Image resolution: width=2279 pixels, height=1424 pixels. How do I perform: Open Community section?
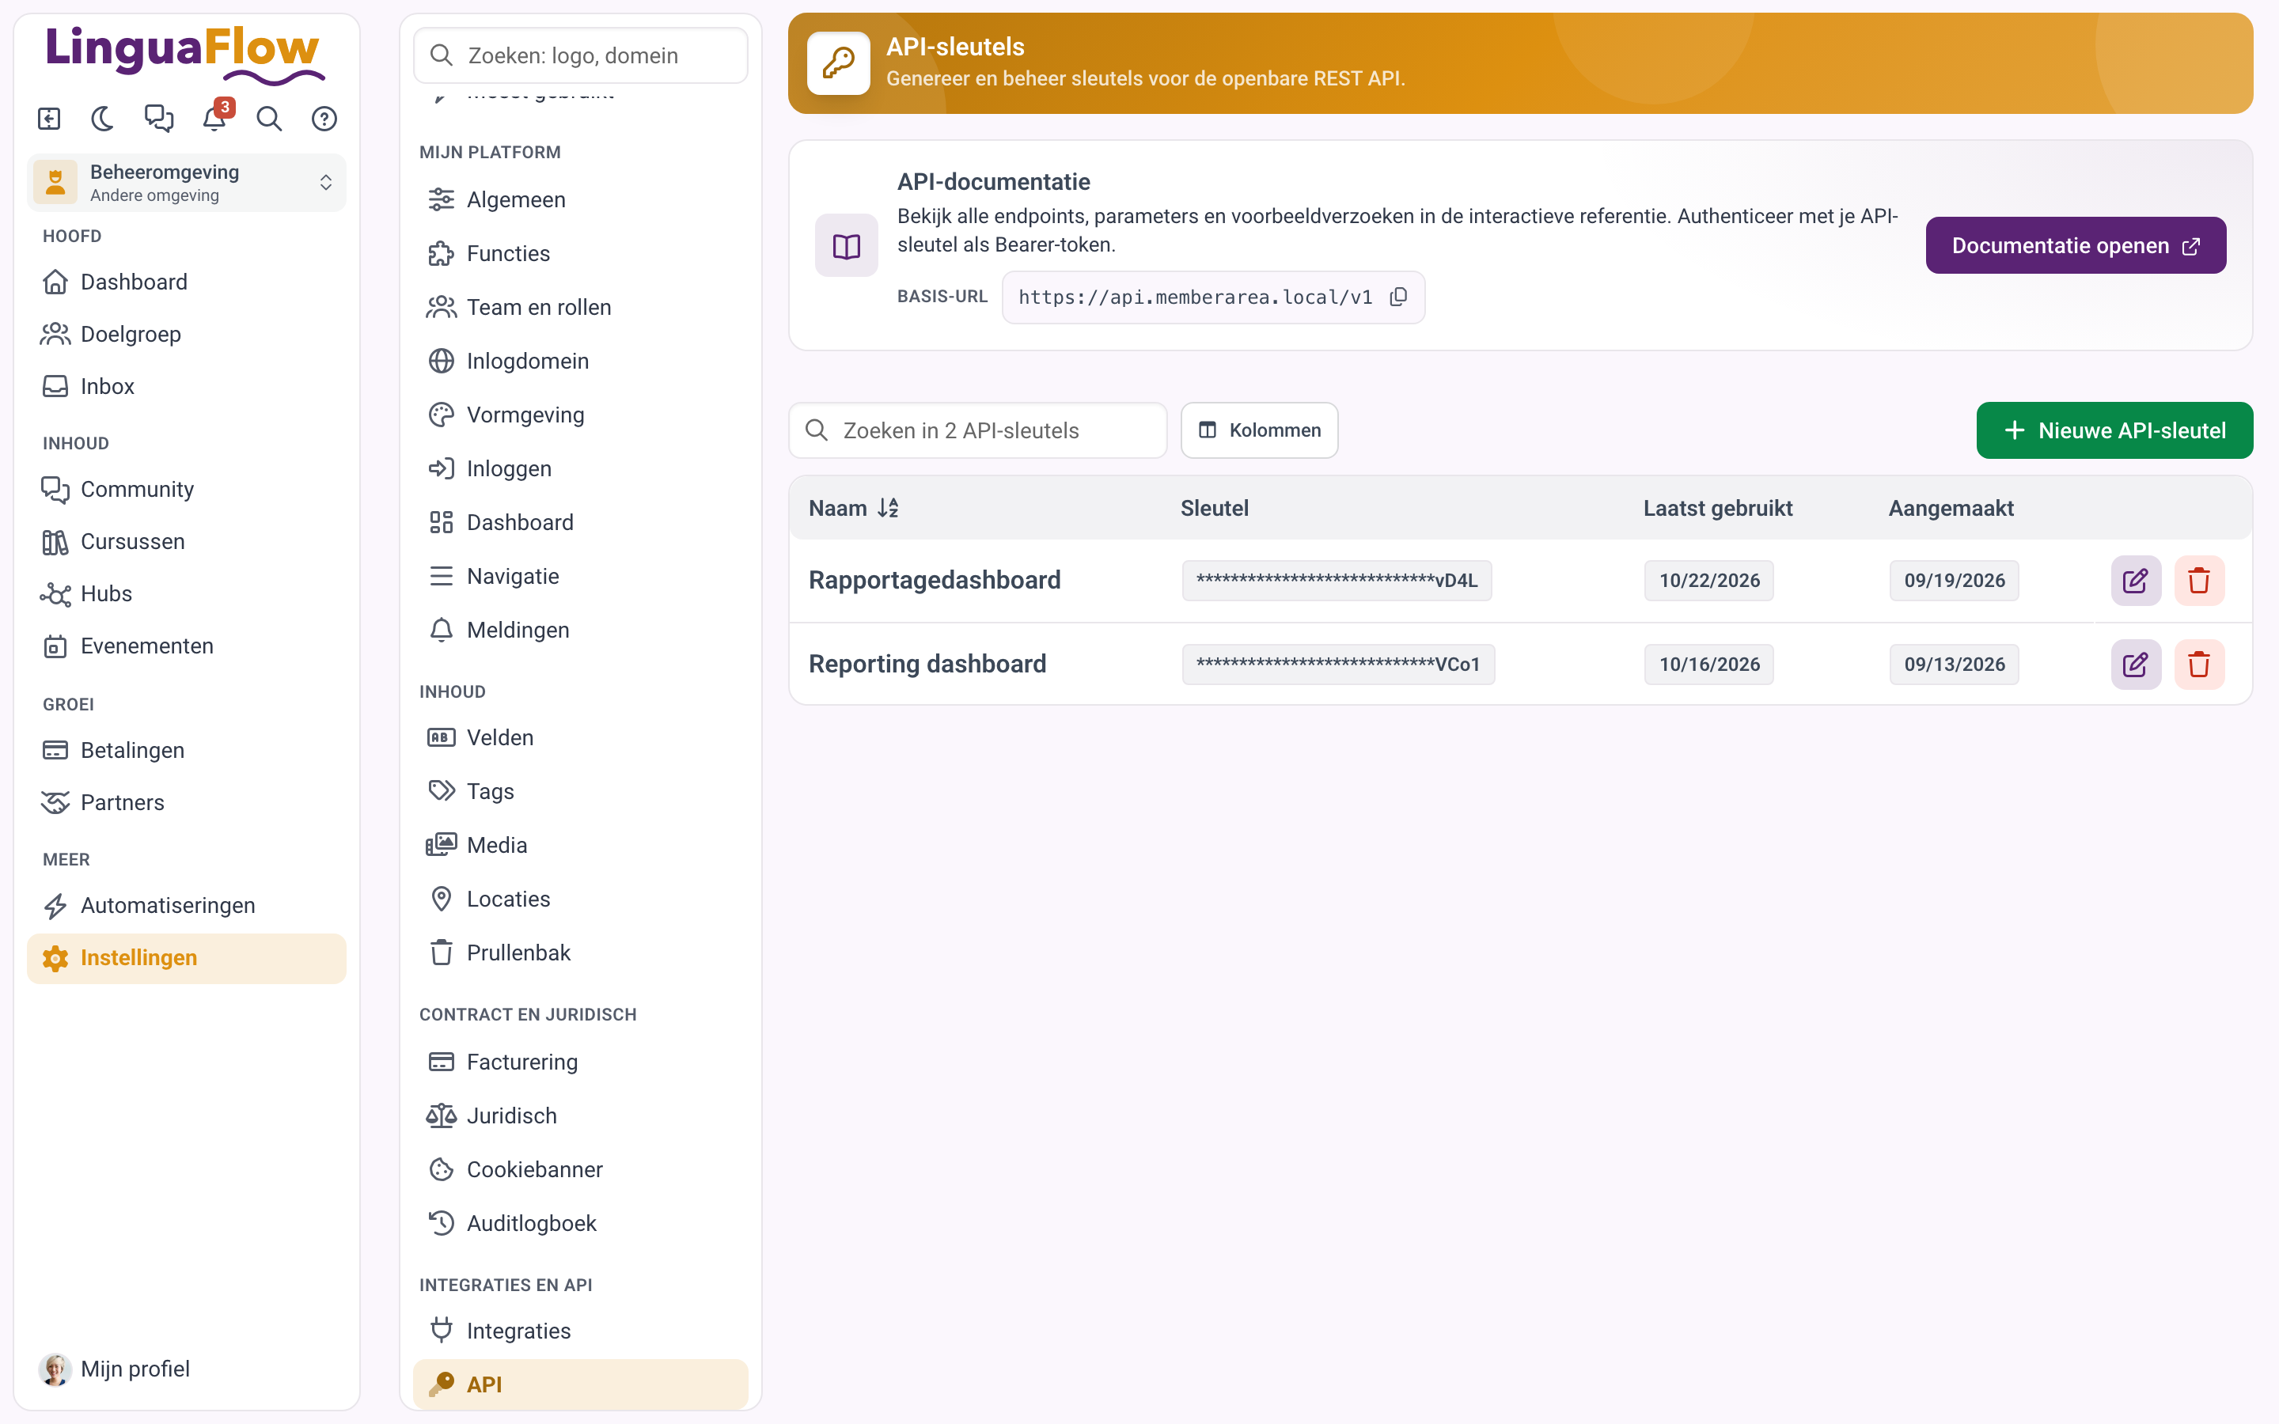tap(187, 489)
